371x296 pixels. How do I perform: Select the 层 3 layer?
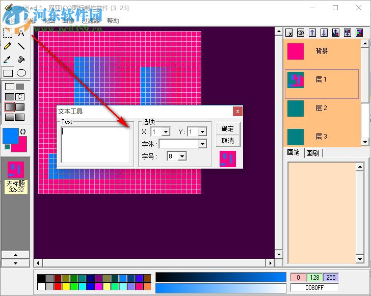click(x=322, y=137)
